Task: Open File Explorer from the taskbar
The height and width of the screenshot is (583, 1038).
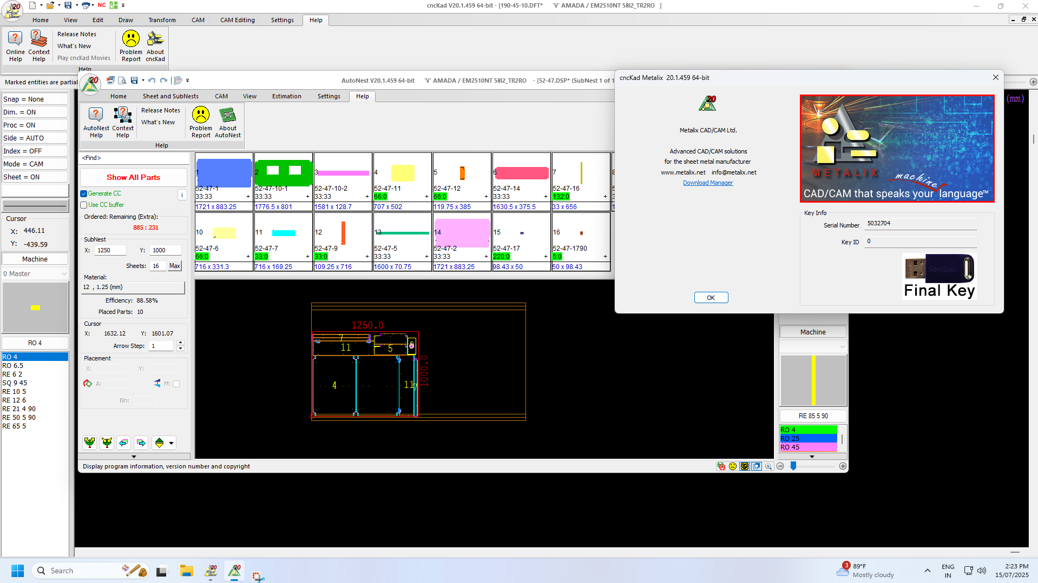Action: (x=187, y=571)
